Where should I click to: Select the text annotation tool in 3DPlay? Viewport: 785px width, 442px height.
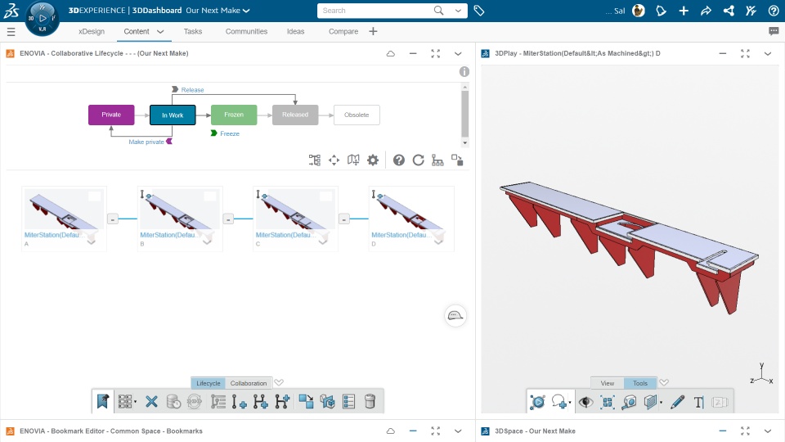coord(699,402)
